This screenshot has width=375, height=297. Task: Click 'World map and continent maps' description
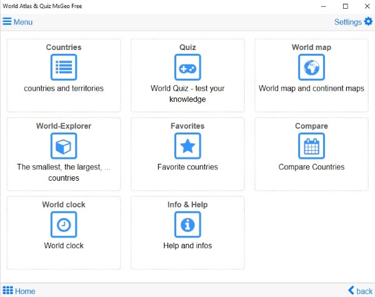pyautogui.click(x=311, y=89)
